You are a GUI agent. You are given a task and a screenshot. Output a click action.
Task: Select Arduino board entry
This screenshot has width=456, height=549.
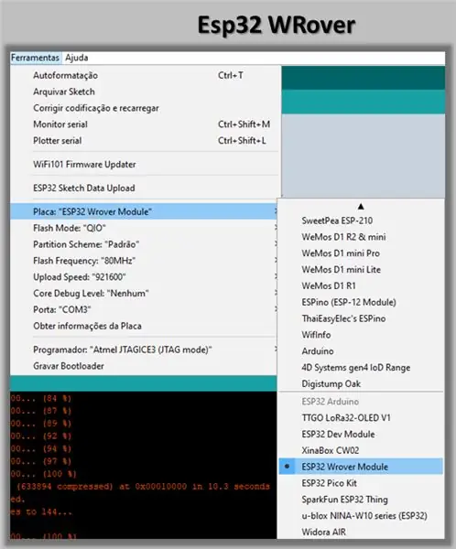click(361, 351)
